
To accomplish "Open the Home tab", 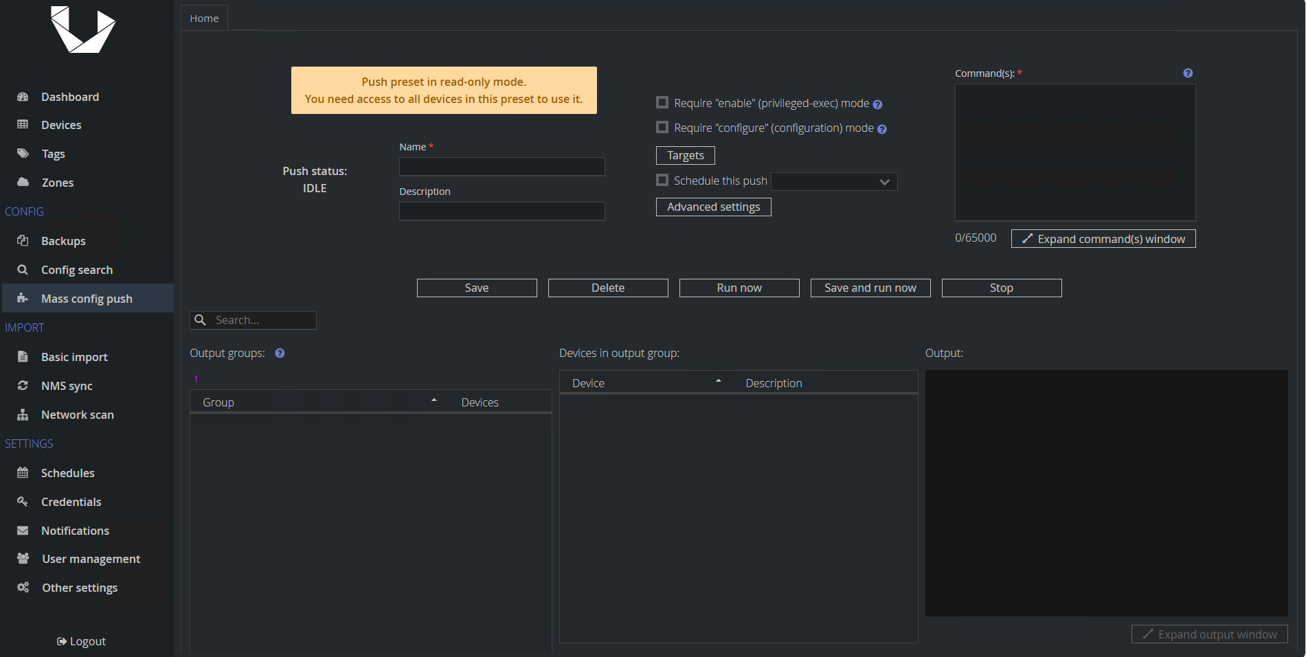I will tap(204, 19).
